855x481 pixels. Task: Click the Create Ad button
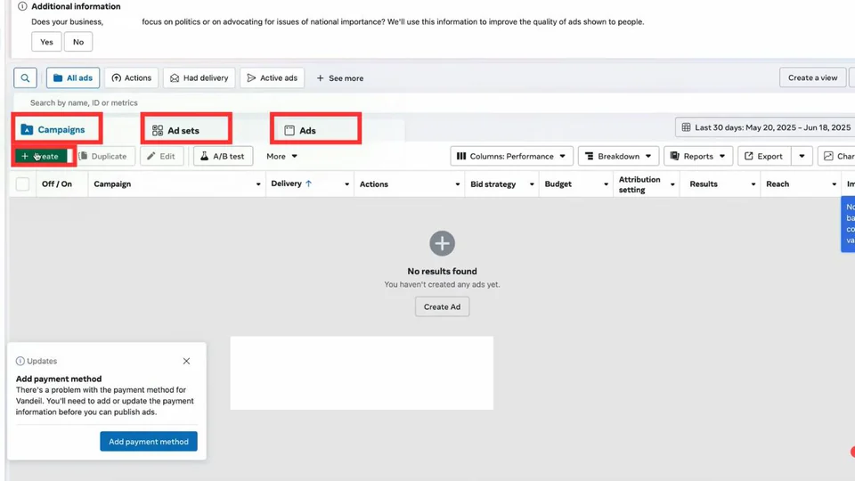[442, 306]
